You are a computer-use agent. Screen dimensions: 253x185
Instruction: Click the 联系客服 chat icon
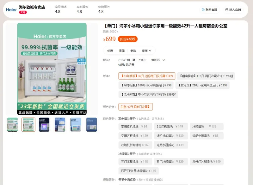click(203, 10)
